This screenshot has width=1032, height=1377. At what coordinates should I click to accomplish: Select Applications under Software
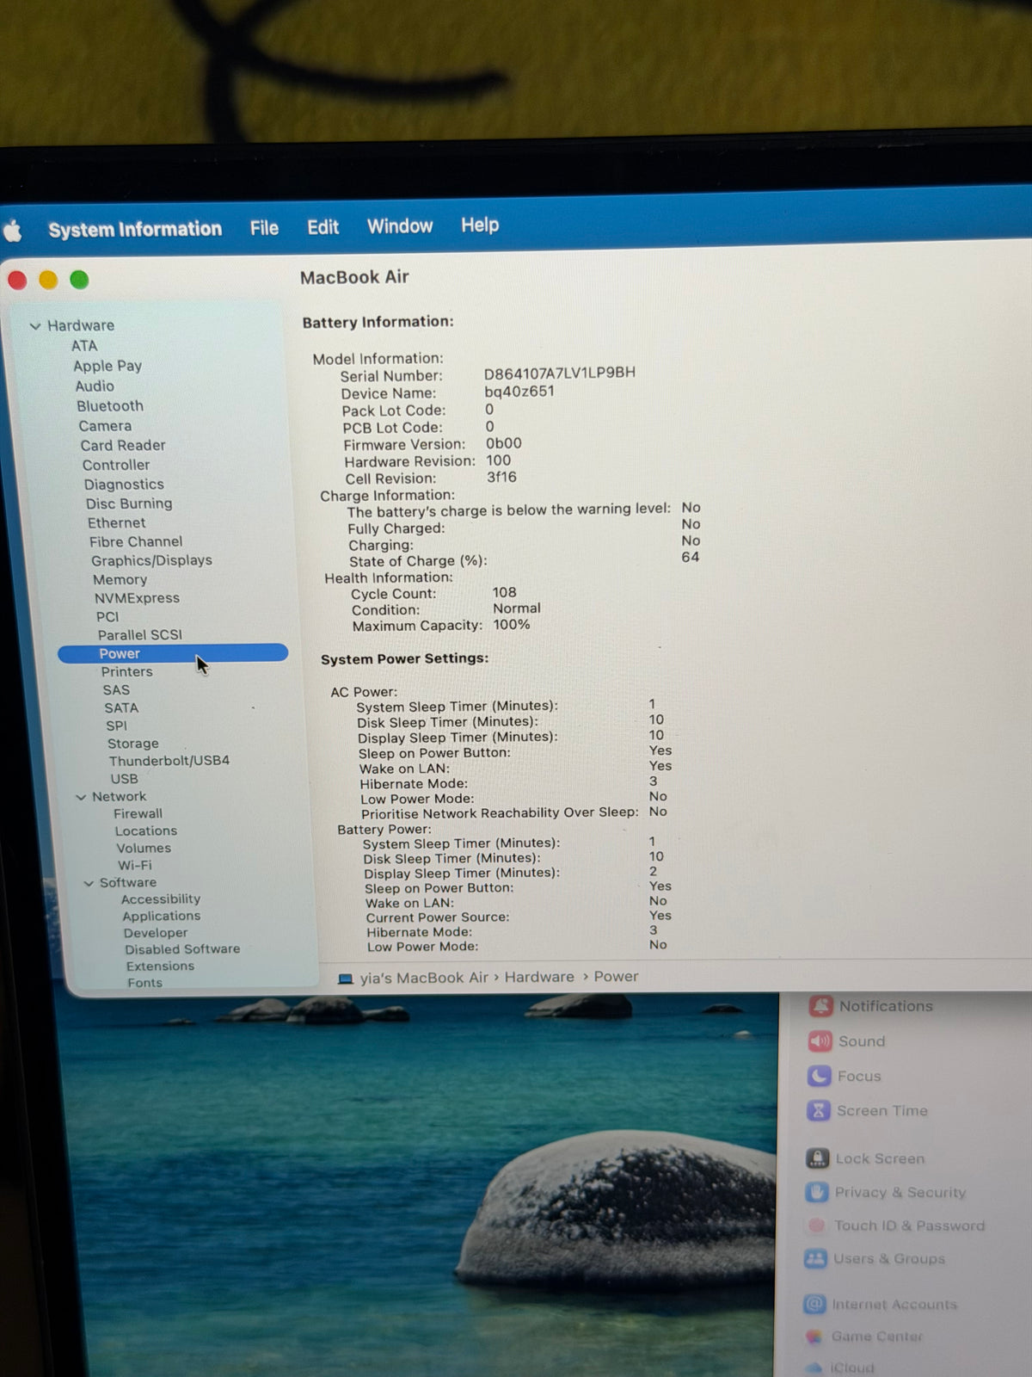coord(161,917)
